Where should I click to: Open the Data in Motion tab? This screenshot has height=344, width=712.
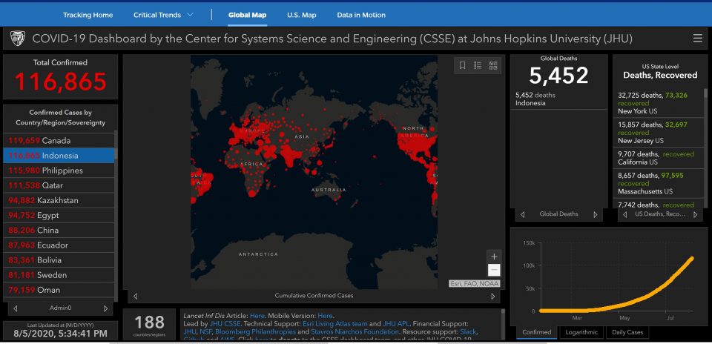[x=361, y=15]
